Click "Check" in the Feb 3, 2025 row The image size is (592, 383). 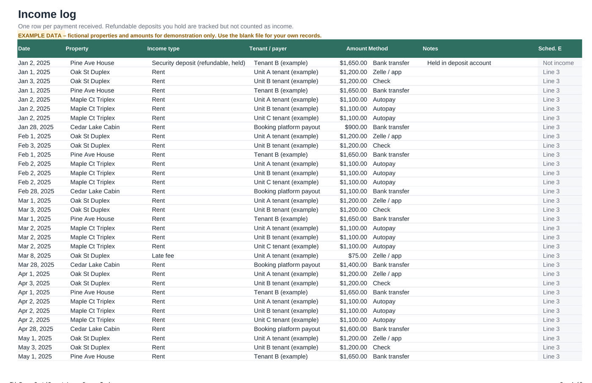pyautogui.click(x=381, y=146)
